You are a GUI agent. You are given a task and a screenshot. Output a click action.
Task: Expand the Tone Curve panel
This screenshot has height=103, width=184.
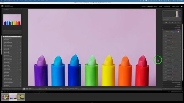coord(181,27)
